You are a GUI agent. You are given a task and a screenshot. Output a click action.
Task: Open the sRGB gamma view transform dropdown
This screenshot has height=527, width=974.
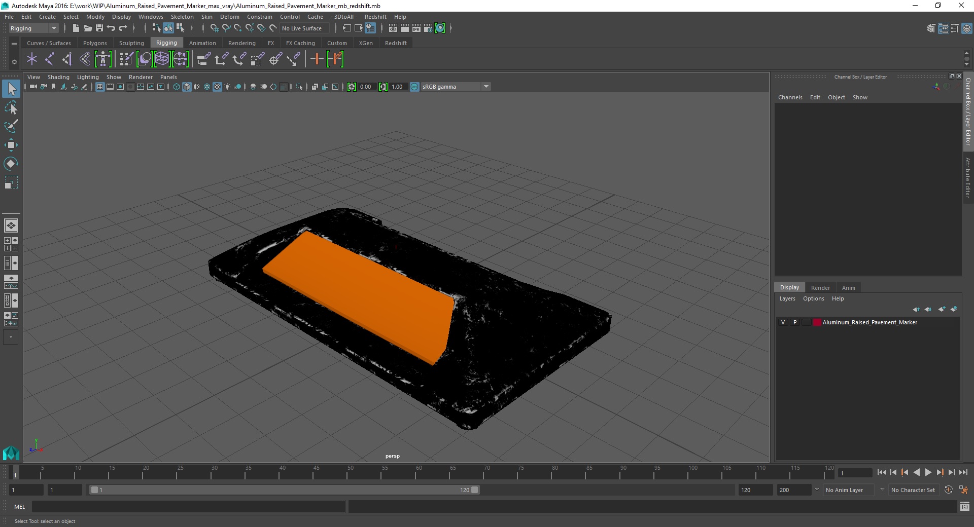pos(456,87)
